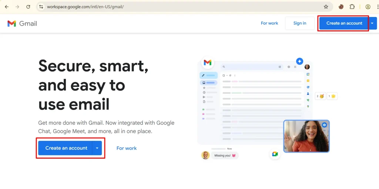Click the Gmail logo in header
The width and height of the screenshot is (379, 189).
click(x=22, y=23)
